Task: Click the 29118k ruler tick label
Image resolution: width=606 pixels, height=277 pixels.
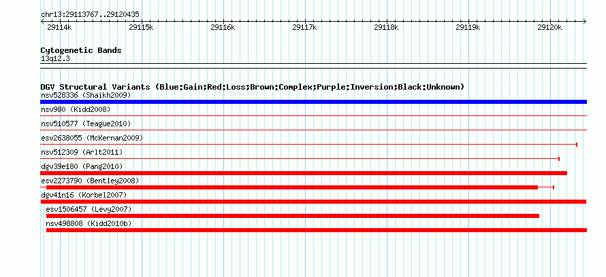Action: (386, 27)
